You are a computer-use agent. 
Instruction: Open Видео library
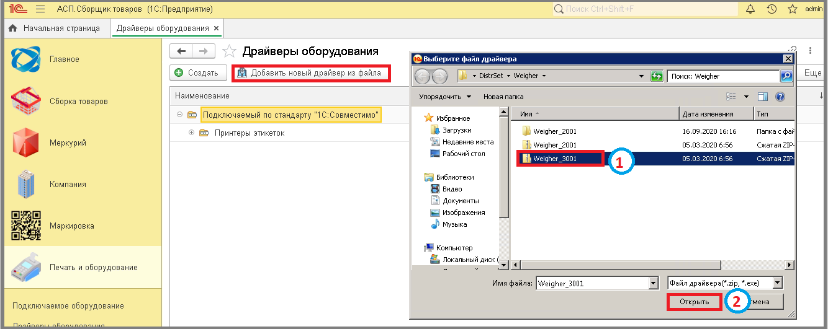[x=446, y=189]
